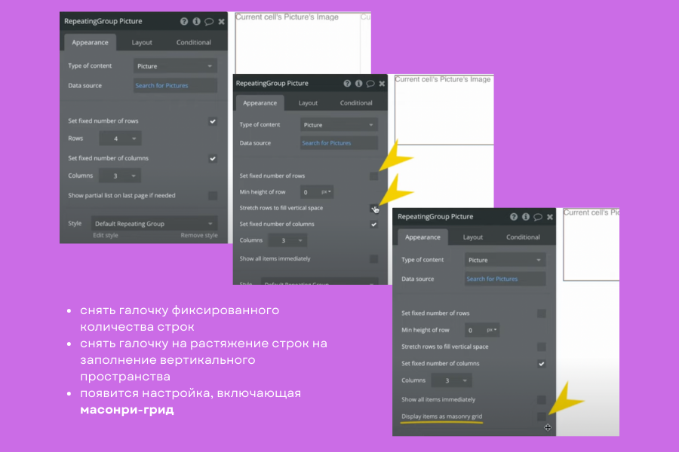
Task: Select Appearance tab in second panel
Action: click(x=260, y=103)
